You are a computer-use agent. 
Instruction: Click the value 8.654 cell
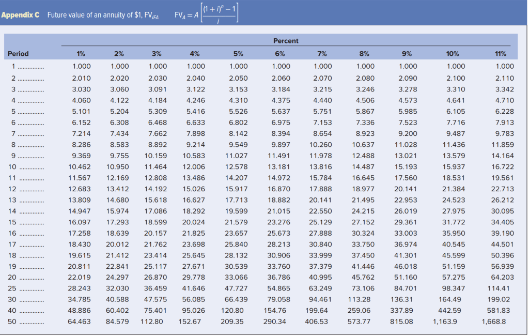click(322, 134)
